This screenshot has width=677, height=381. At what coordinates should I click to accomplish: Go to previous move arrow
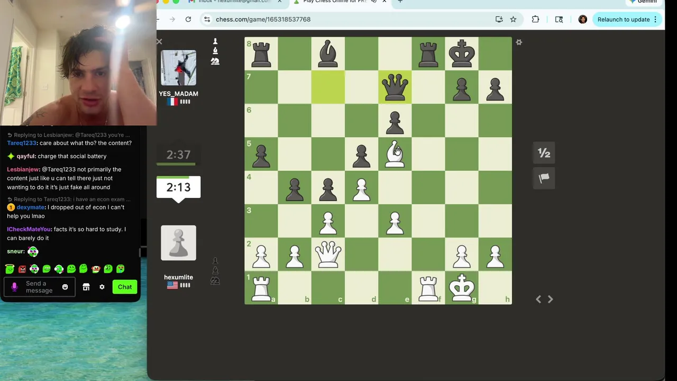538,299
